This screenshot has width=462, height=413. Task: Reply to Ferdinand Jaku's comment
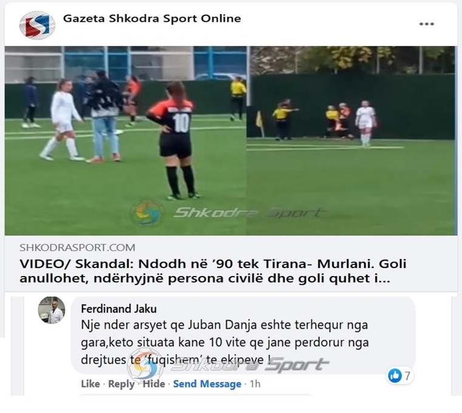121,384
